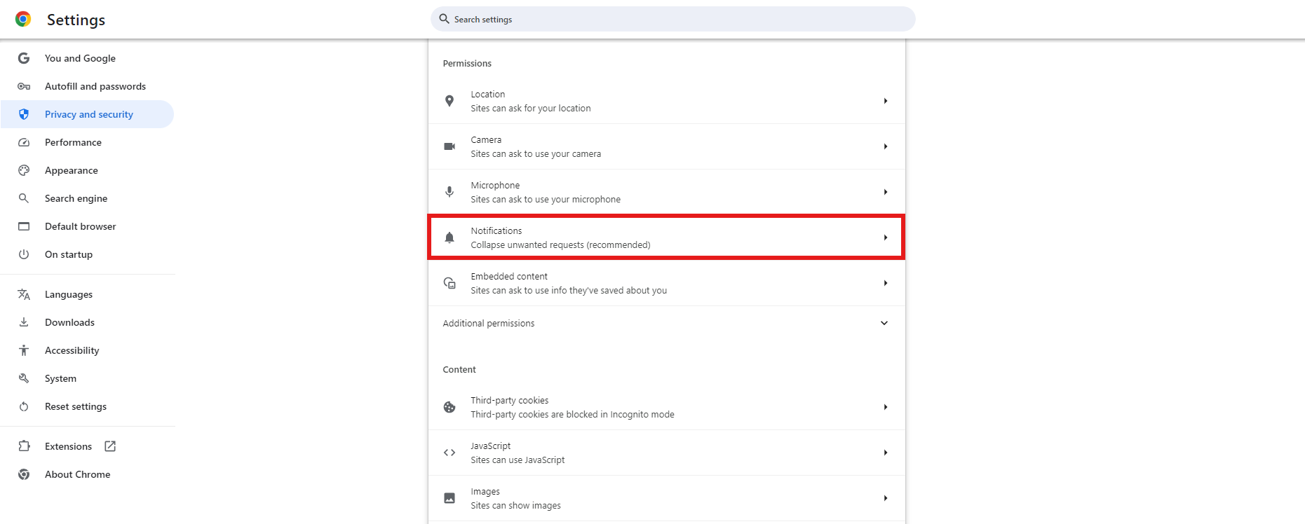Viewport: 1305px width, 524px height.
Task: Open Images settings via its arrow
Action: 886,498
